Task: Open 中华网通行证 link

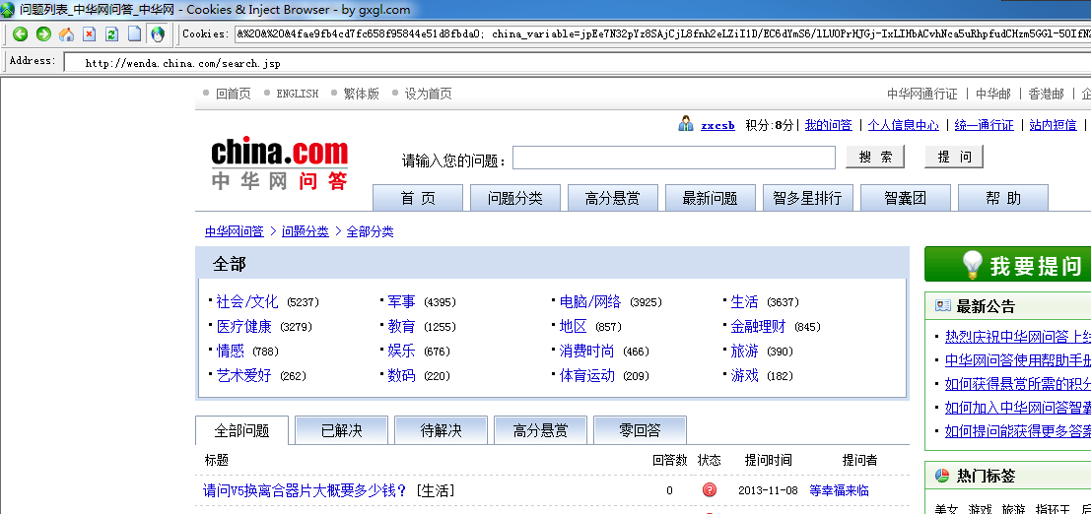Action: [921, 94]
